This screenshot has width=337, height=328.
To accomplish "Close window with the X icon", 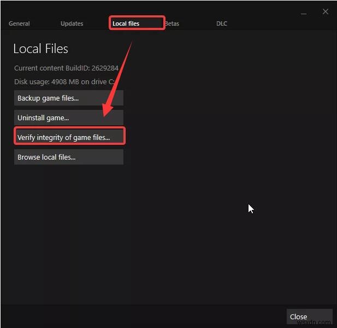I will click(x=325, y=11).
